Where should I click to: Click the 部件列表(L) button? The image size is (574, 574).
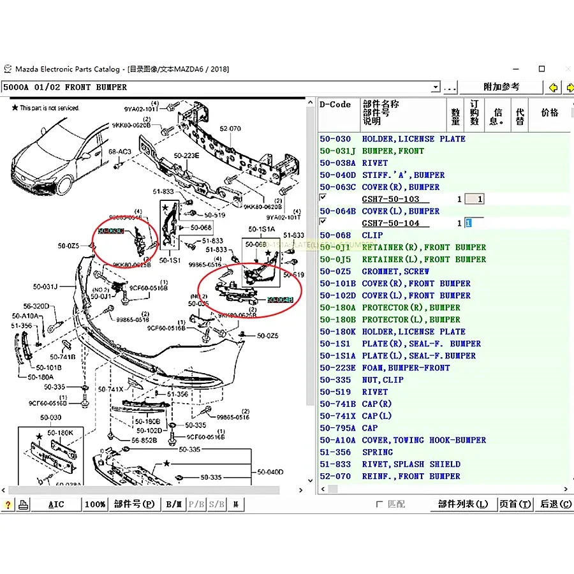pyautogui.click(x=462, y=504)
